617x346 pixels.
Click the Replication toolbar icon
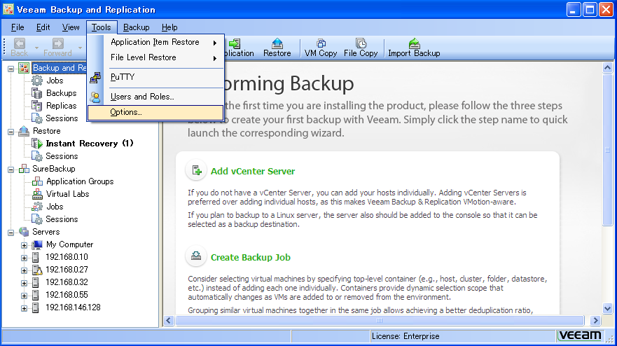coord(235,43)
